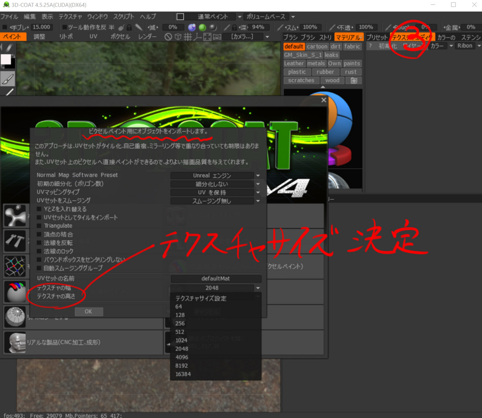The image size is (482, 418).
Task: Check the 法線を反転 checkbox
Action: pos(39,243)
